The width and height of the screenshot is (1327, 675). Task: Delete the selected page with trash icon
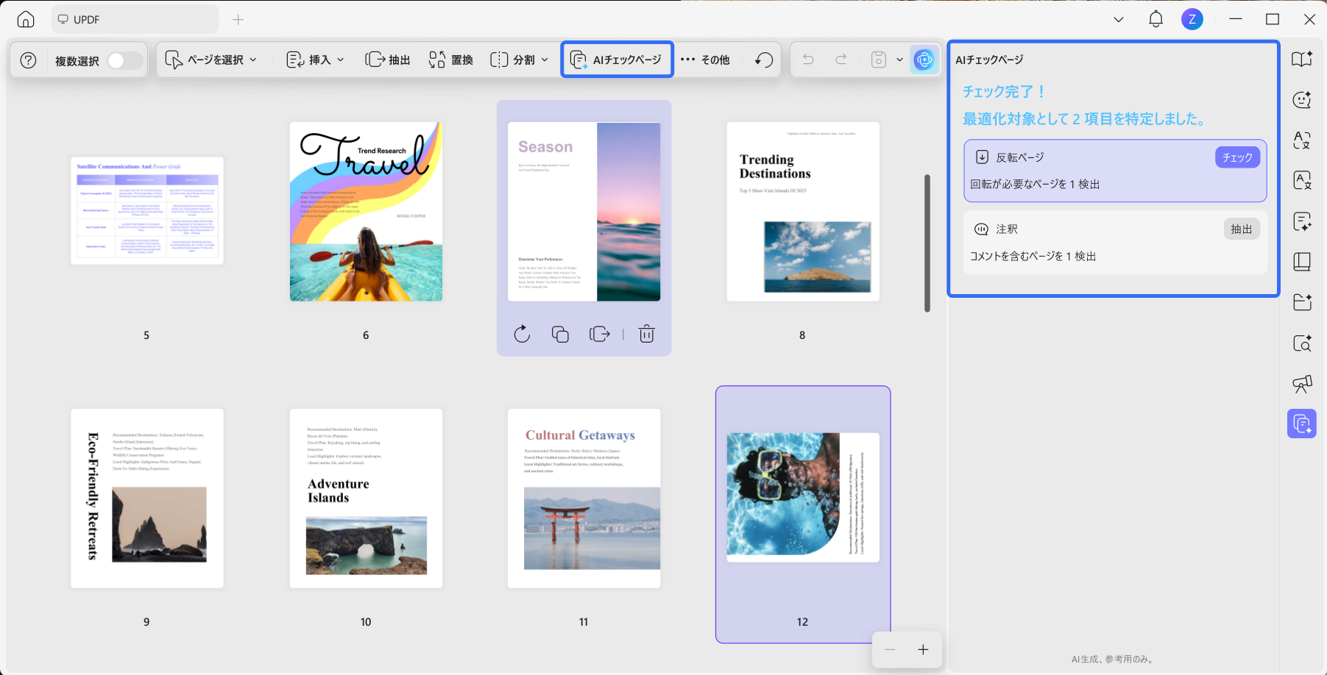pos(646,335)
